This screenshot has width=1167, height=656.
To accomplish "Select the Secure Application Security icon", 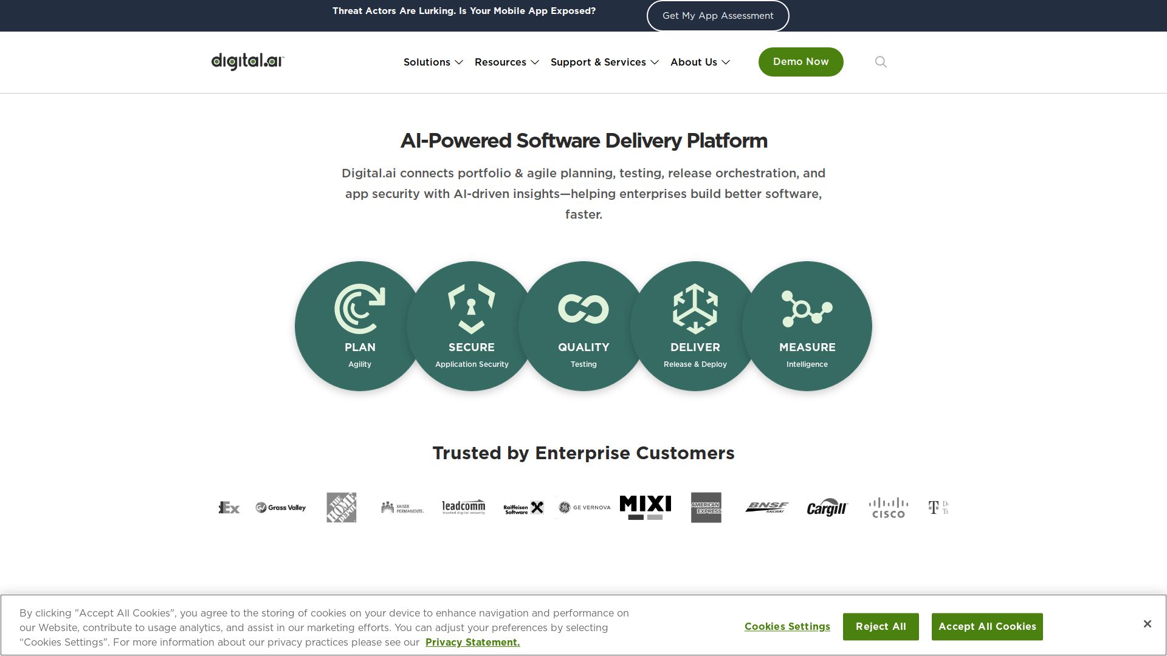I will [472, 309].
